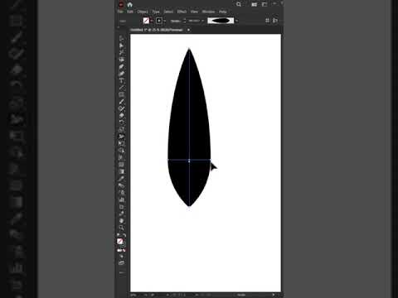The image size is (398, 298).
Task: Select the Line Segment tool
Action: (x=121, y=88)
